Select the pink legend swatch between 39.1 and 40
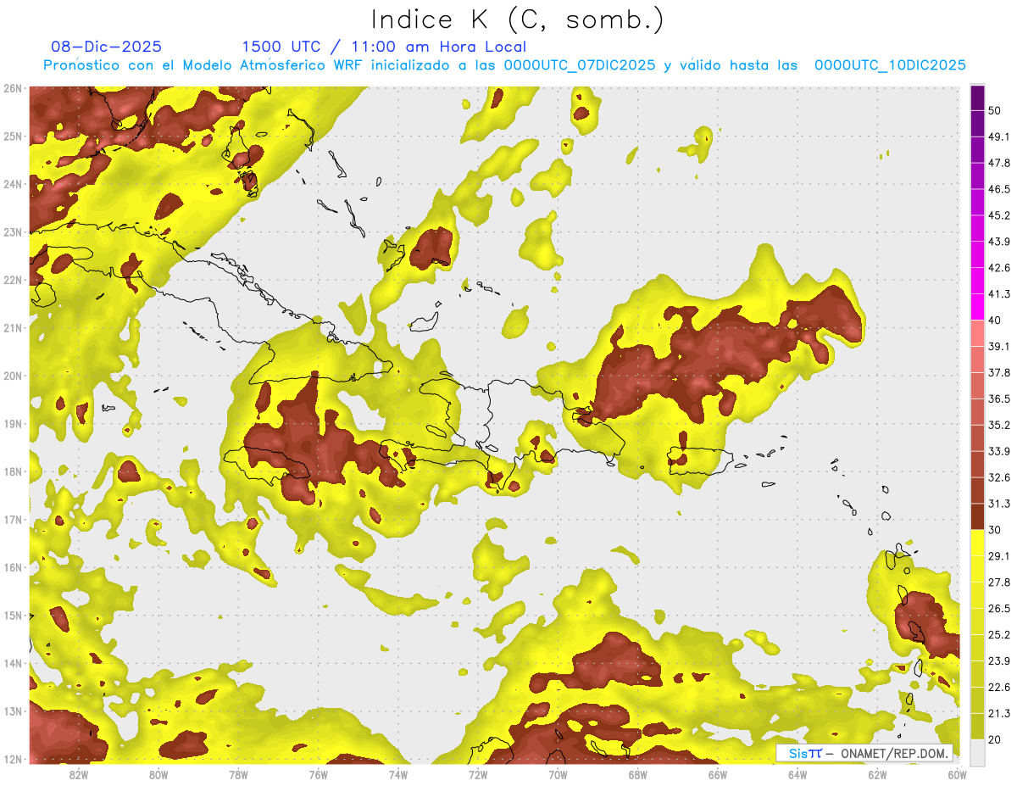This screenshot has width=1017, height=786. click(x=977, y=333)
